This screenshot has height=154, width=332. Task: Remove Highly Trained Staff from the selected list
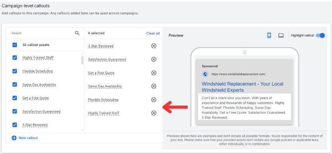(x=154, y=113)
